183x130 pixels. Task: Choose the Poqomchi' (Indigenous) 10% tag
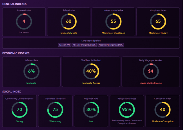point(111,45)
